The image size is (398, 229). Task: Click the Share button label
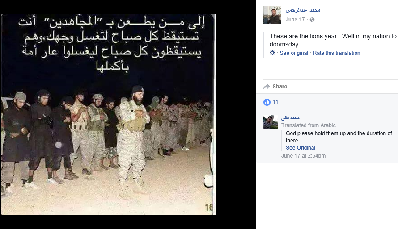(280, 87)
